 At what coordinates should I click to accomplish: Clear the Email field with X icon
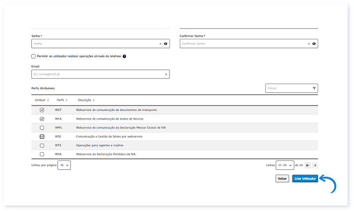tap(166, 74)
